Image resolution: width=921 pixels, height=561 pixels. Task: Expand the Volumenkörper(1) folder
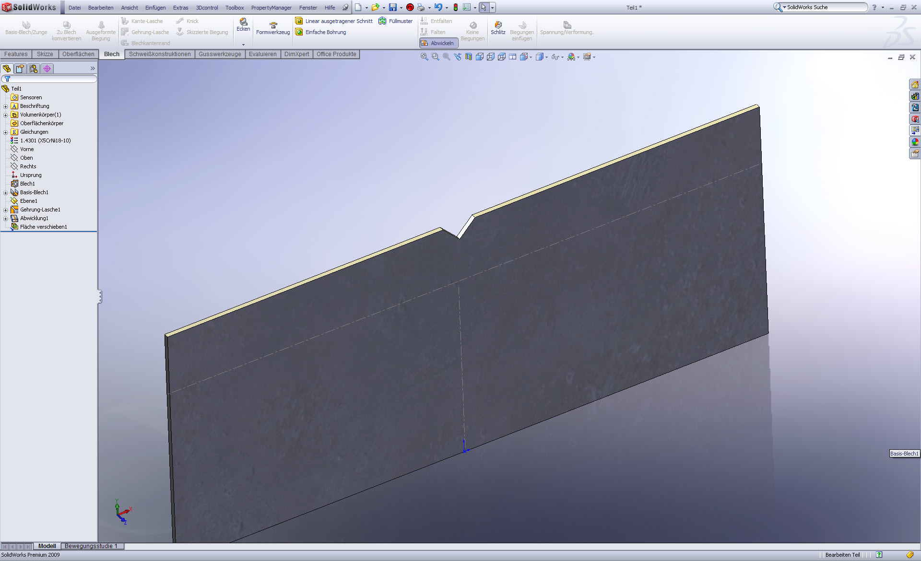[x=6, y=115]
